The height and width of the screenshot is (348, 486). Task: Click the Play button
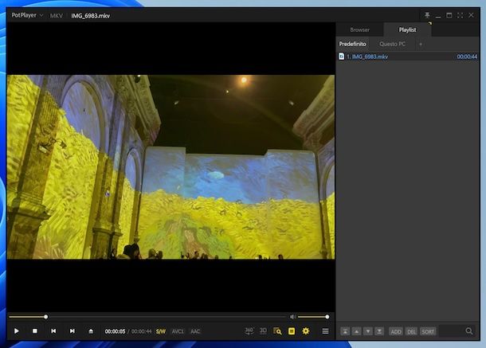pos(17,331)
